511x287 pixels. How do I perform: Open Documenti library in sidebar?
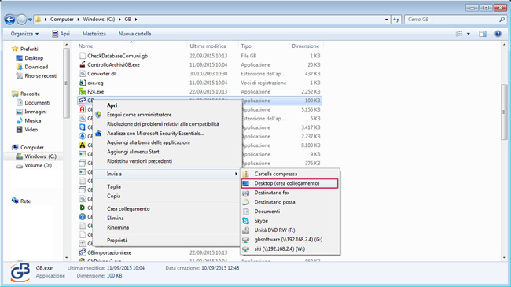[x=37, y=102]
